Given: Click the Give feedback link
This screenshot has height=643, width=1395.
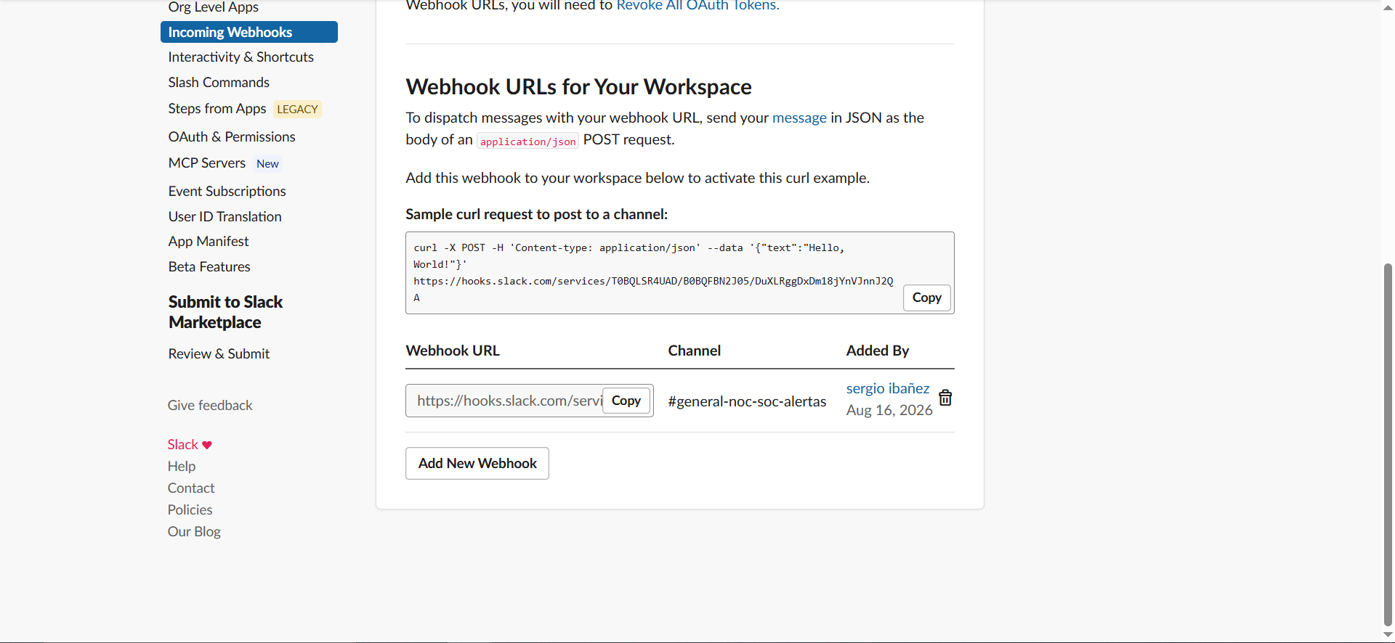Looking at the screenshot, I should 210,405.
